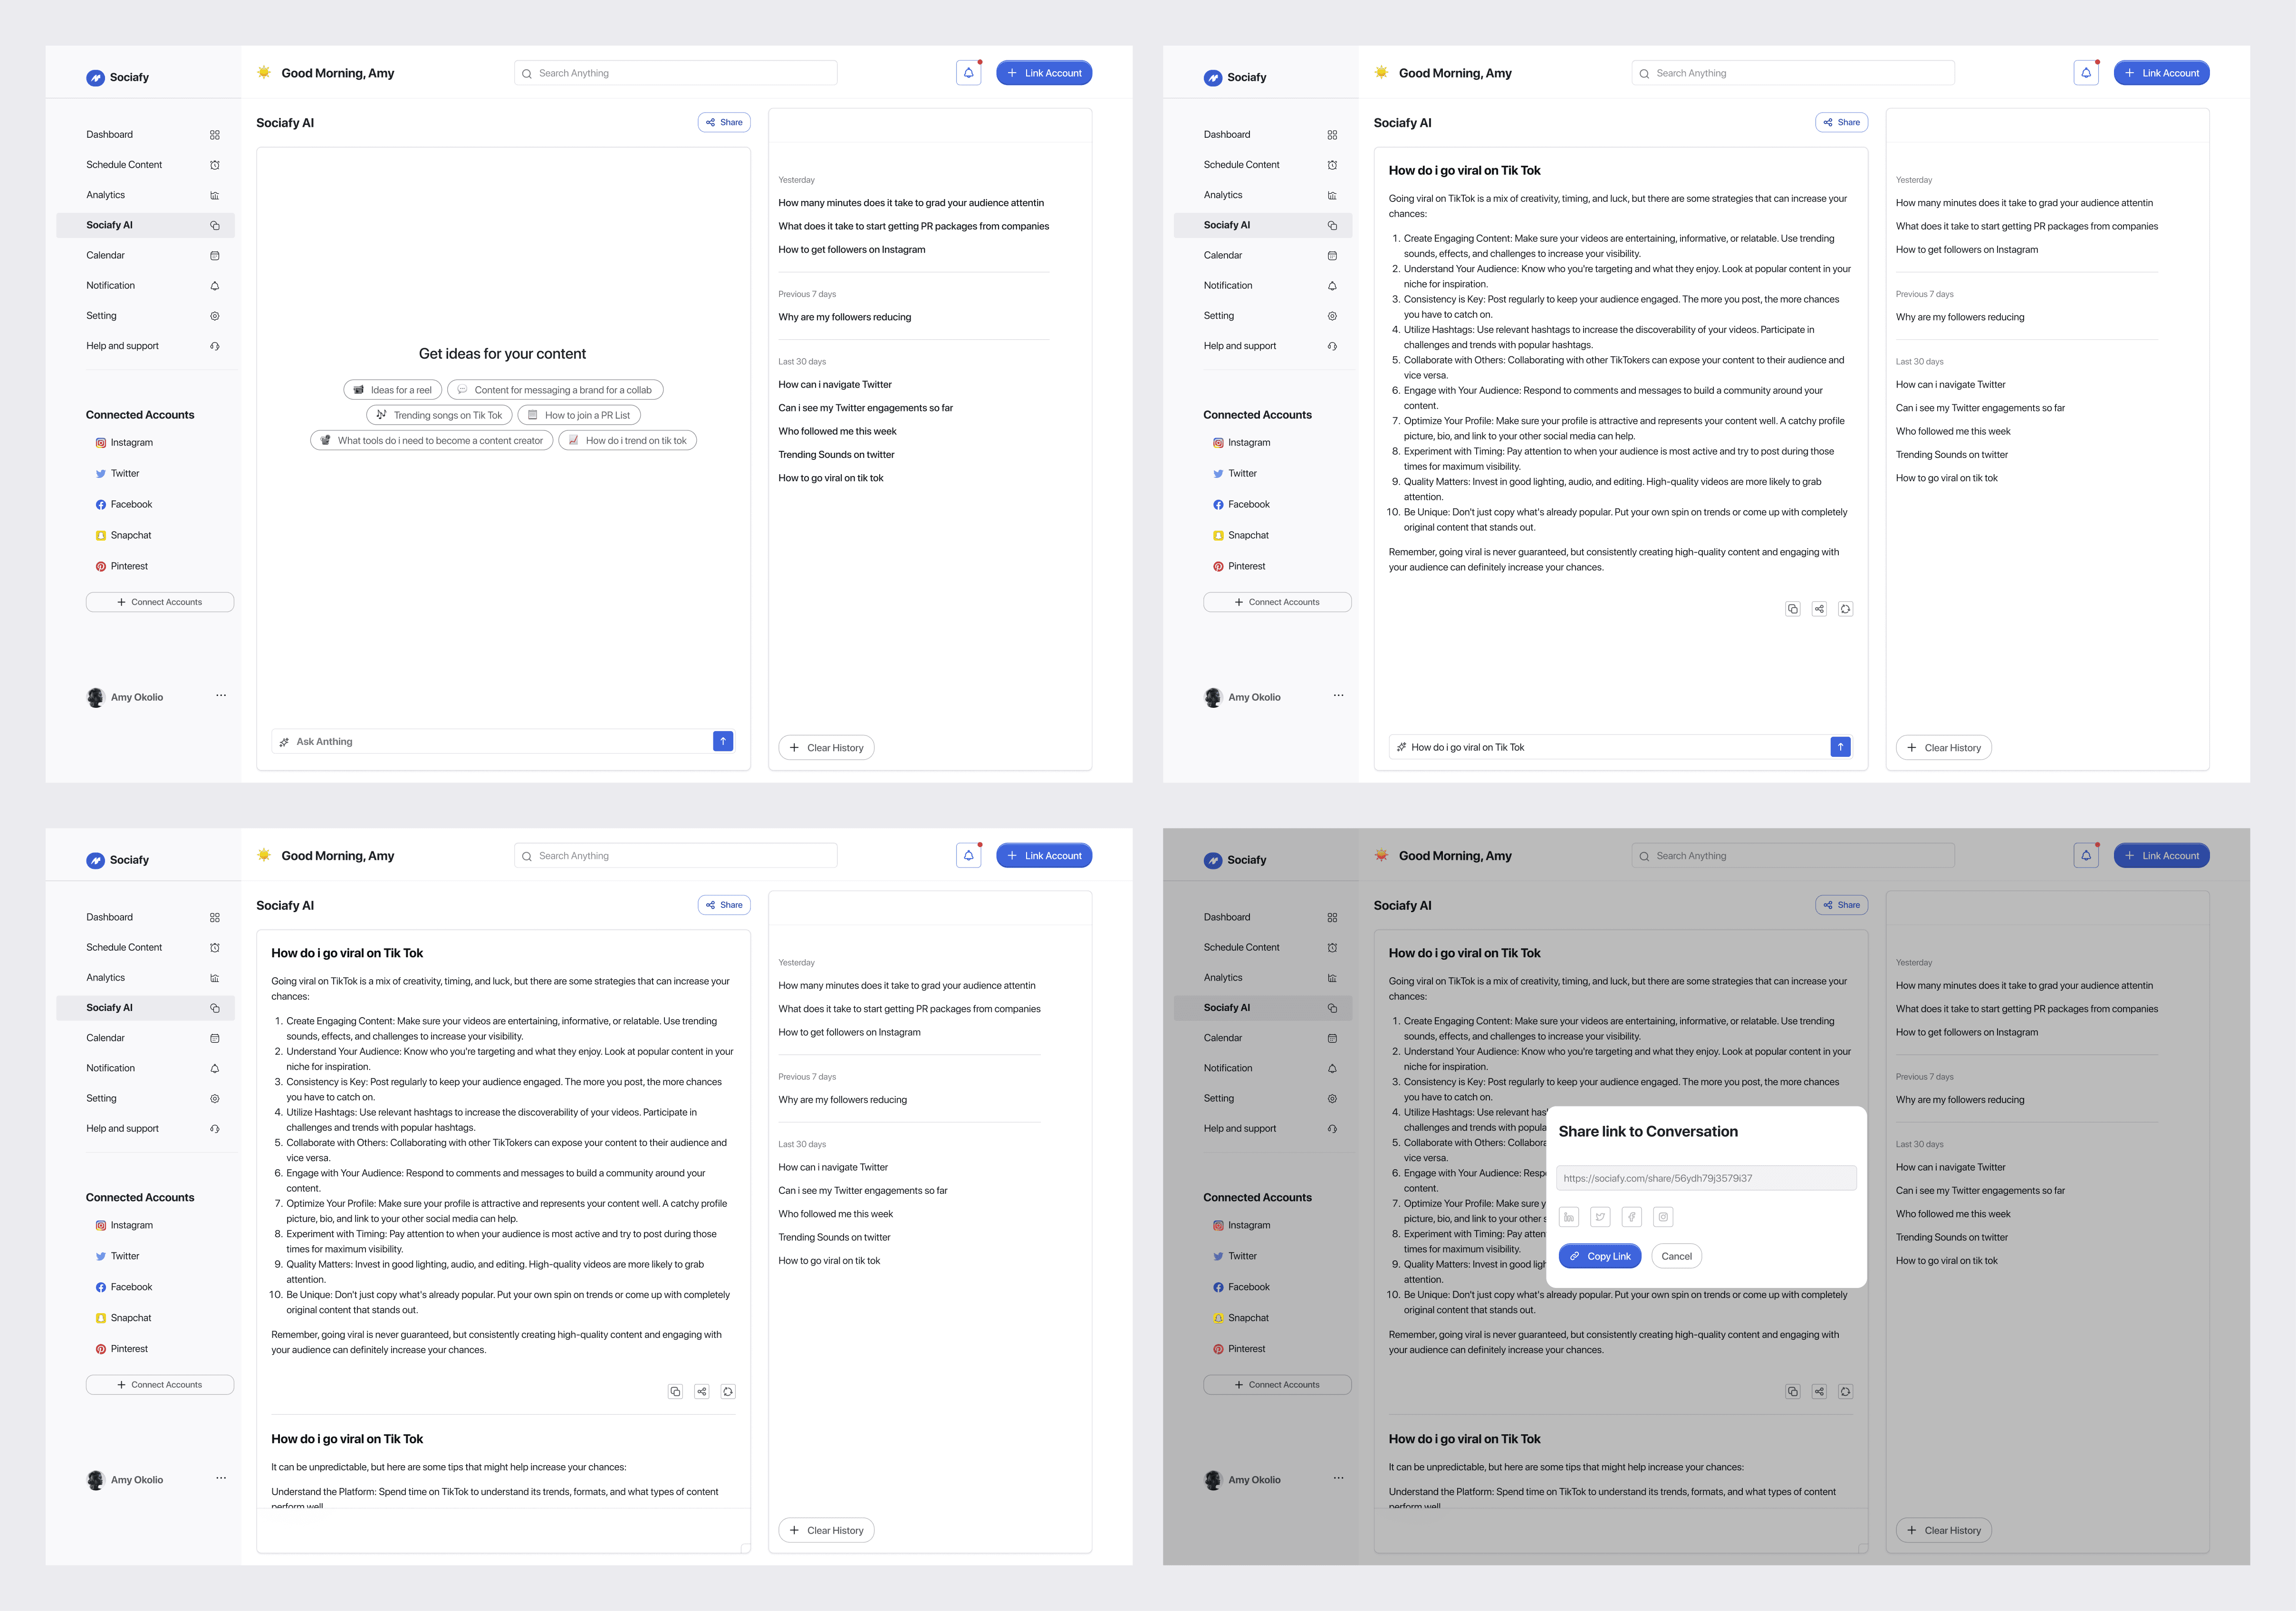Open three-dot menu beside Amy Okolio, dimmed screen
2296x1611 pixels.
click(x=1338, y=1478)
